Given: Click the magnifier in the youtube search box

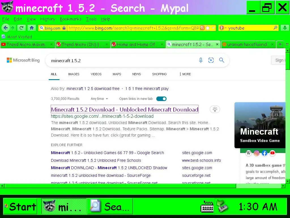Looking at the screenshot, I should [275, 28].
